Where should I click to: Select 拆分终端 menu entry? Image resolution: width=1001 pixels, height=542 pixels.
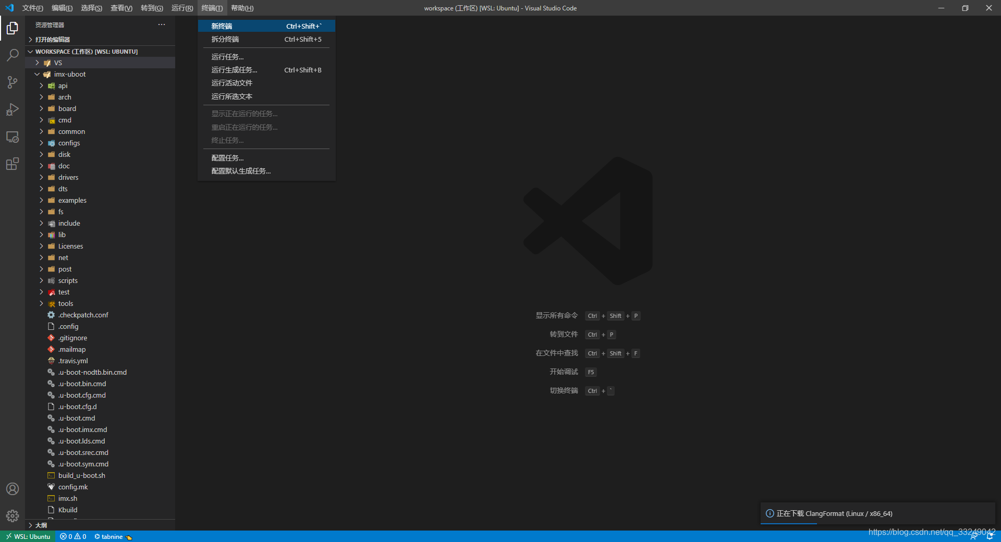pyautogui.click(x=266, y=39)
